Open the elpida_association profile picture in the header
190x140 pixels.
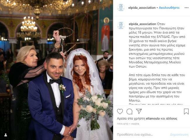tap(121, 8)
